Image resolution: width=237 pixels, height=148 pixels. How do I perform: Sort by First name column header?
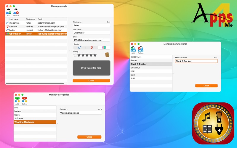[31, 19]
